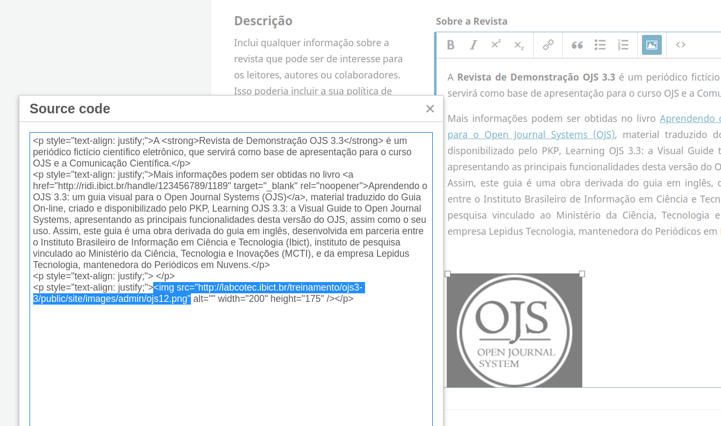
Task: Click the 'Source code' dialog title
Action: click(70, 109)
